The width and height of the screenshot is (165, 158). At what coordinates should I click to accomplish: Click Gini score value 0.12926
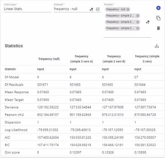coord(108,153)
